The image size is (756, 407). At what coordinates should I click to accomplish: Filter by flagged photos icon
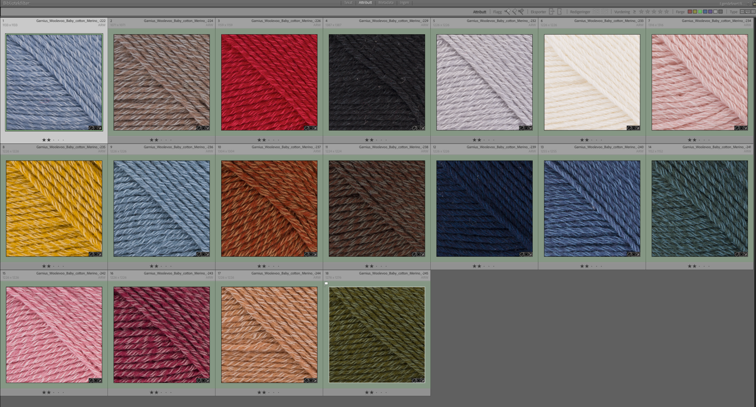click(507, 12)
